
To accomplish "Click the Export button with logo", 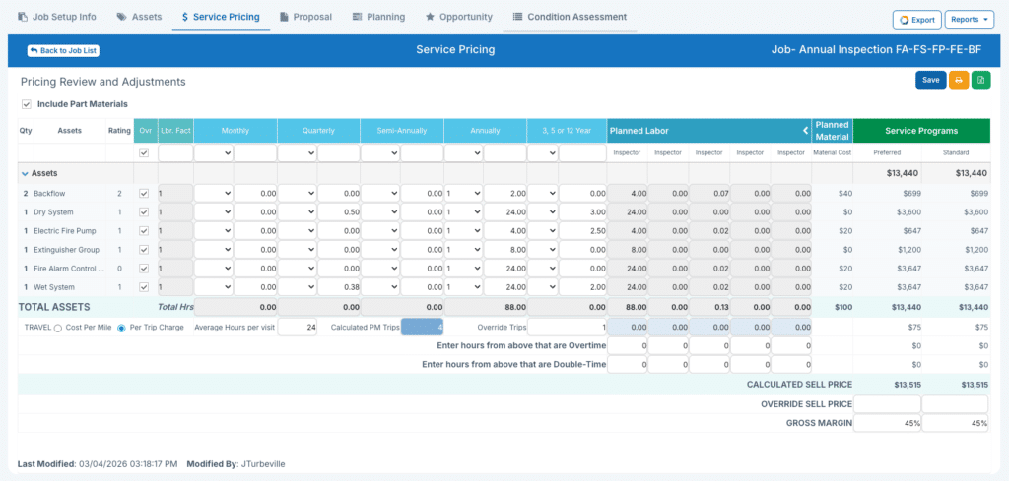I will click(915, 20).
